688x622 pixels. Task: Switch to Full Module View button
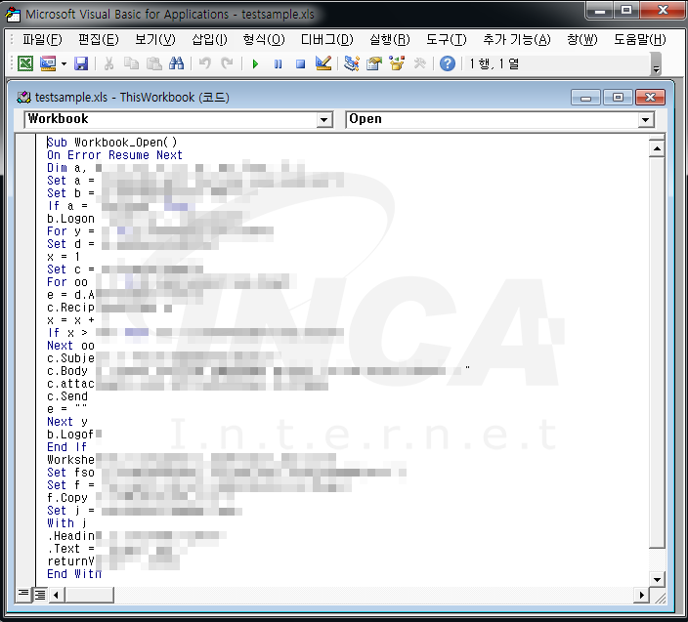tap(40, 595)
